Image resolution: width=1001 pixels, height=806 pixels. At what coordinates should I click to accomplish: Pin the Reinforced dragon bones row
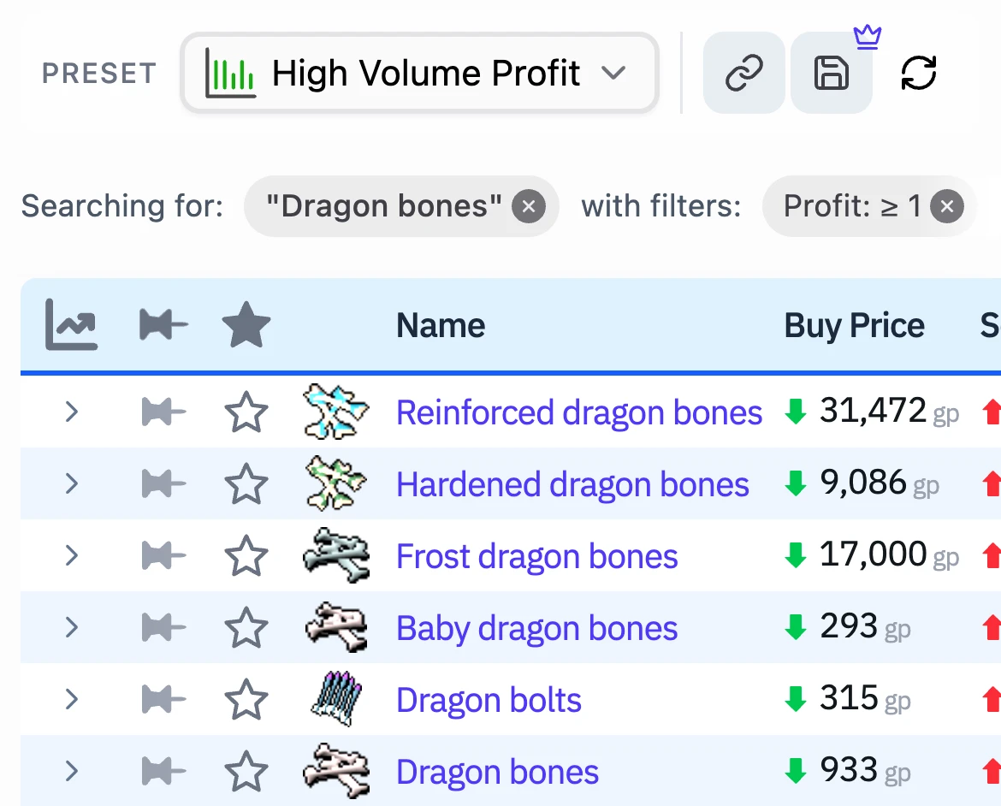click(163, 412)
